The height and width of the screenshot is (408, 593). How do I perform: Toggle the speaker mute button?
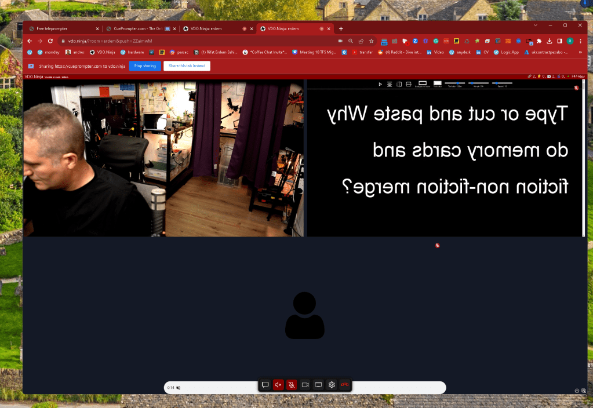[278, 385]
